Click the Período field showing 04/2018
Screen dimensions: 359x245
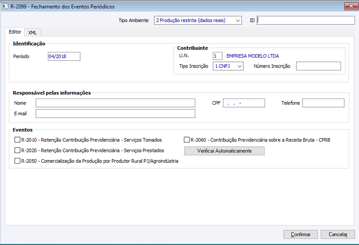tap(64, 56)
